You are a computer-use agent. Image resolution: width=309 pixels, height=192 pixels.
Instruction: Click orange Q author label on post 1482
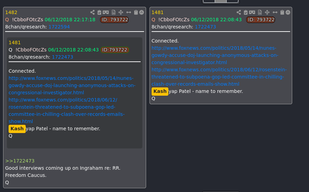(7, 20)
